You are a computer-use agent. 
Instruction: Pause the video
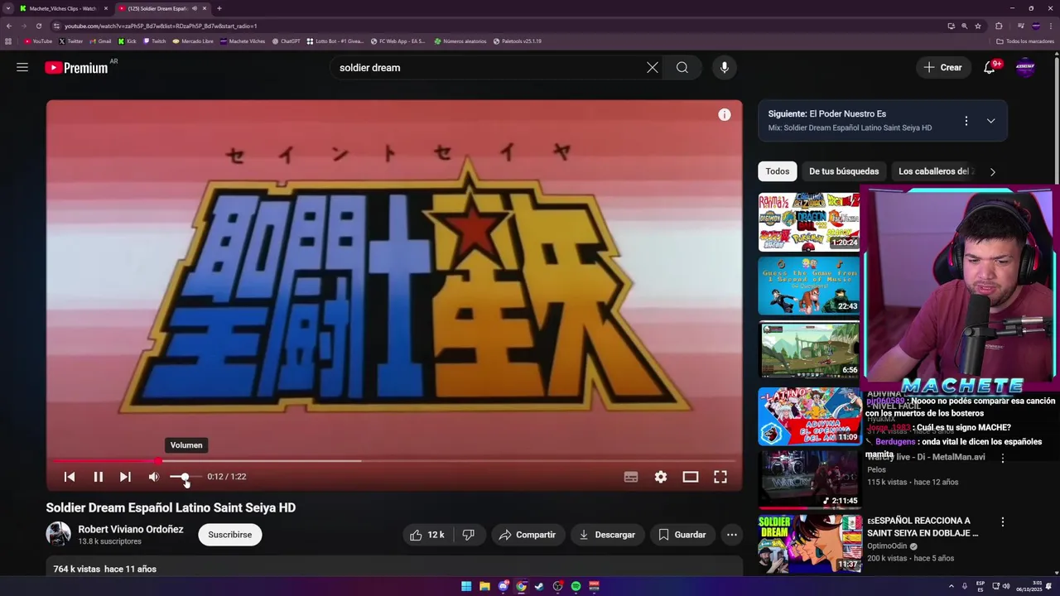point(98,477)
